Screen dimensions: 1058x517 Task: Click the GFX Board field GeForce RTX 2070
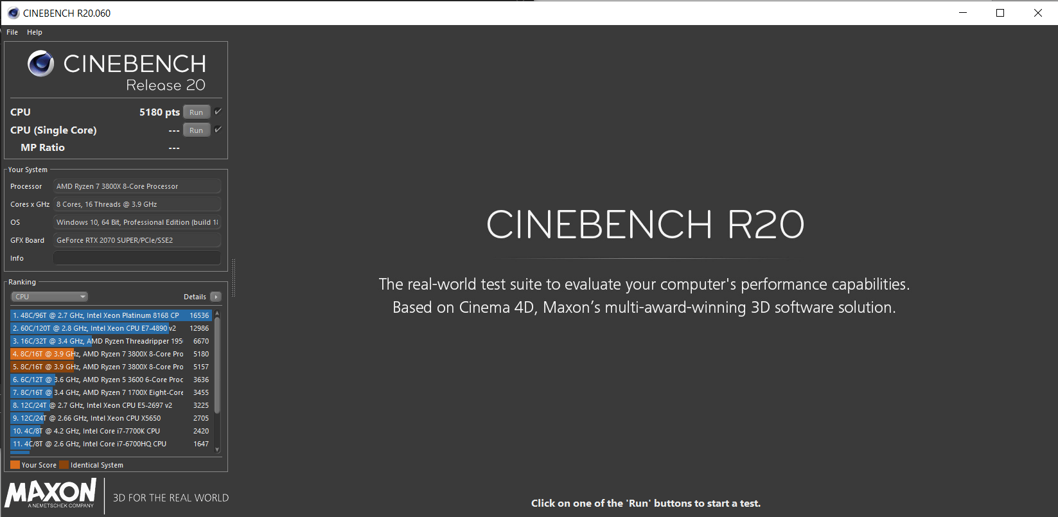pyautogui.click(x=137, y=240)
